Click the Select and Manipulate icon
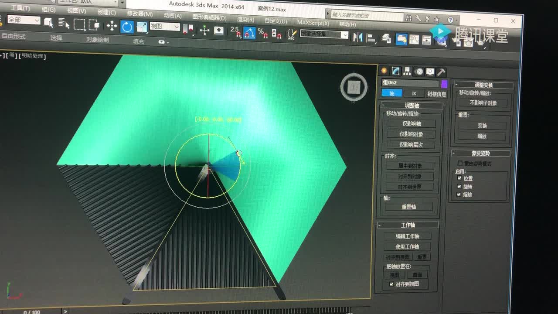The width and height of the screenshot is (558, 314). pos(204,30)
